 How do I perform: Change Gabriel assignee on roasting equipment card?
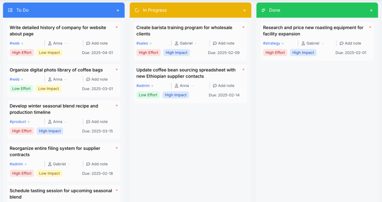pos(313,43)
